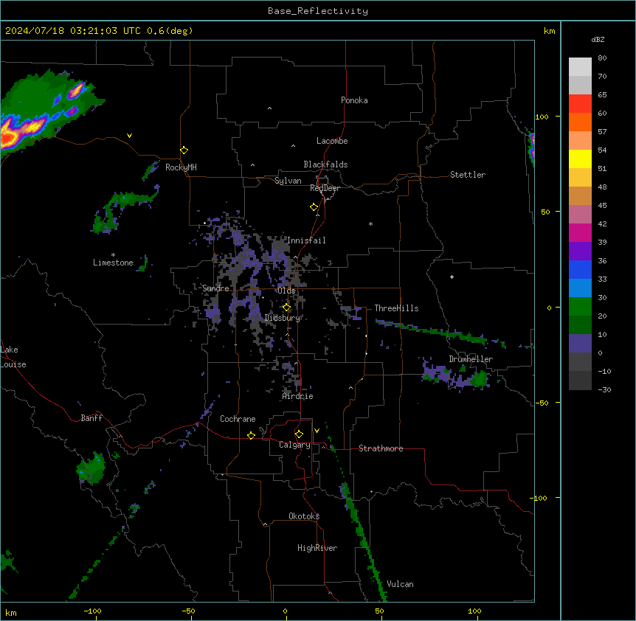Click the Didsbury city label
Image resolution: width=636 pixels, height=621 pixels.
coord(283,318)
